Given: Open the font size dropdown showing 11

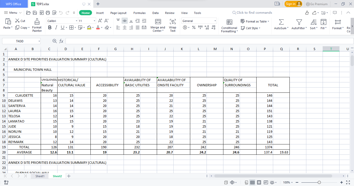Looking at the screenshot, I should click(95, 21).
